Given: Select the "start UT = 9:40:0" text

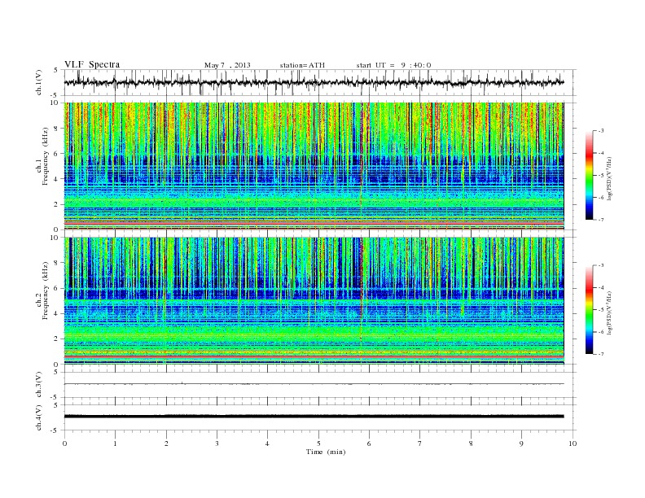Looking at the screenshot, I should (x=393, y=65).
